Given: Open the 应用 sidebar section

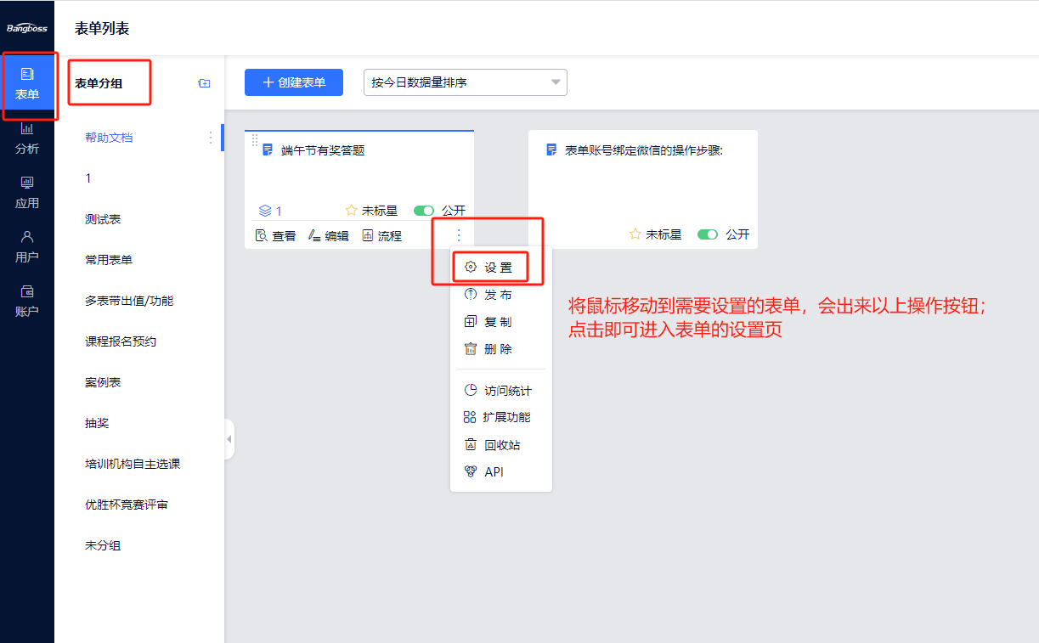Looking at the screenshot, I should point(27,193).
